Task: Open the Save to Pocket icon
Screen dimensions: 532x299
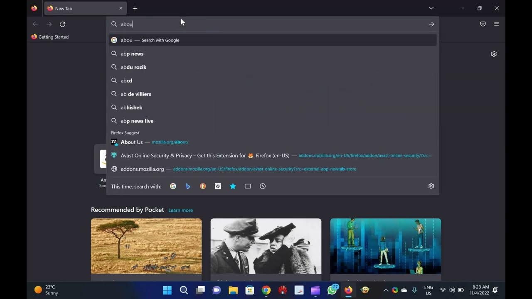Action: (x=483, y=24)
